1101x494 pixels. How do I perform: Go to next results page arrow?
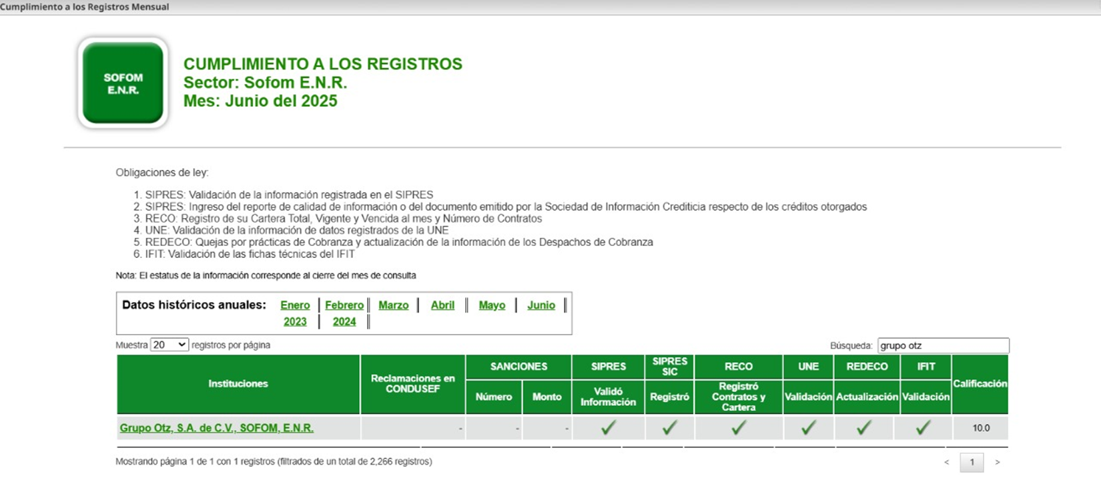click(x=998, y=462)
